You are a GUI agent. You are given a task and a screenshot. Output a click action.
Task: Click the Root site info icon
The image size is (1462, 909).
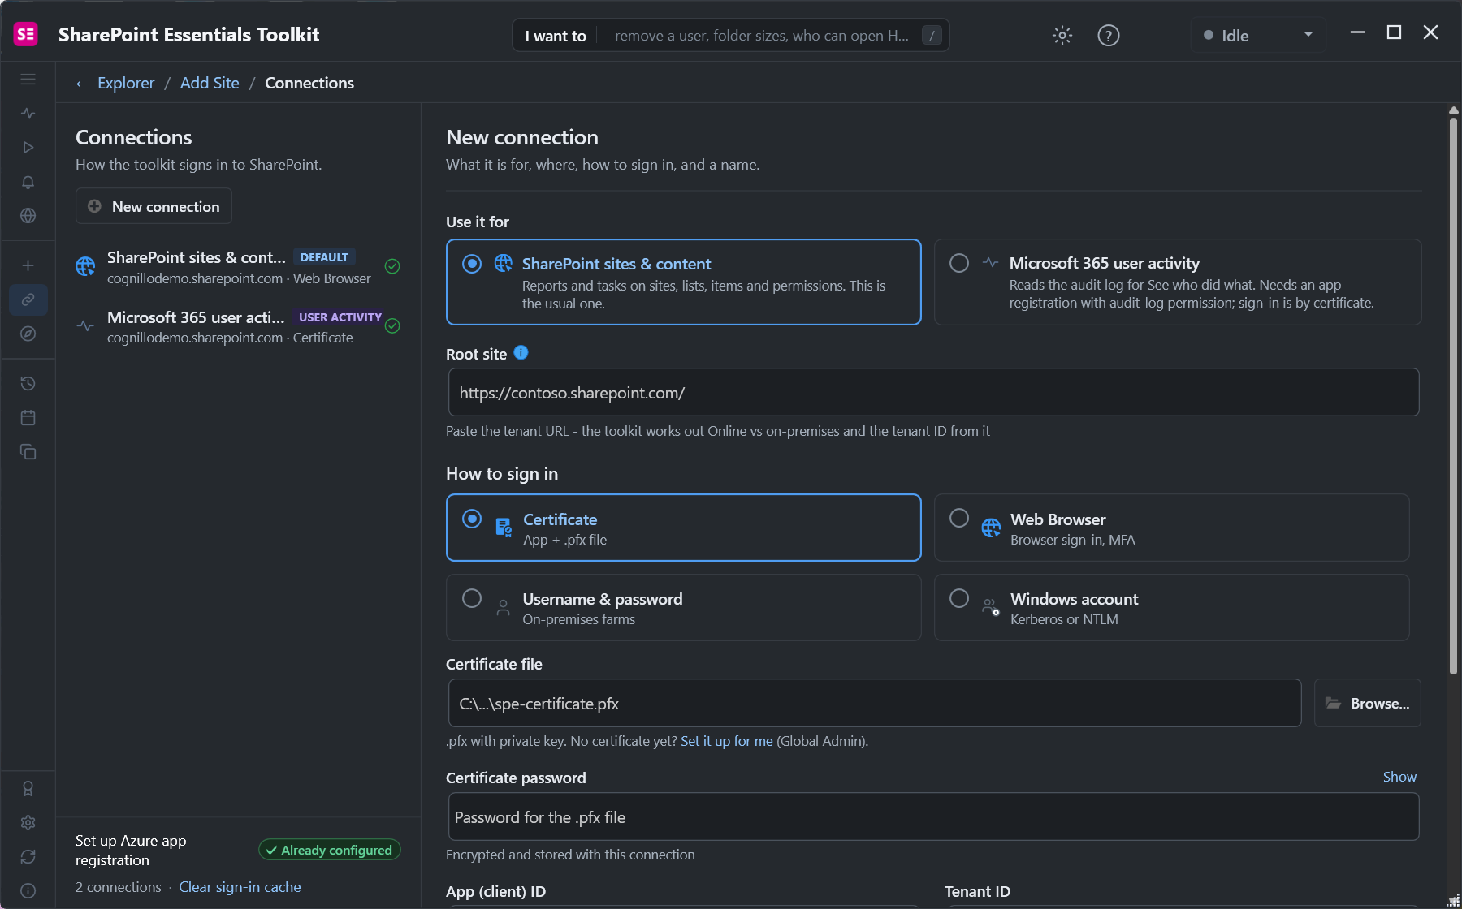(521, 353)
